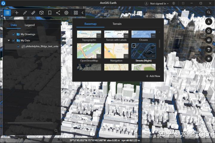Click ArcGIS Earth logo in title bar

pos(3,3)
